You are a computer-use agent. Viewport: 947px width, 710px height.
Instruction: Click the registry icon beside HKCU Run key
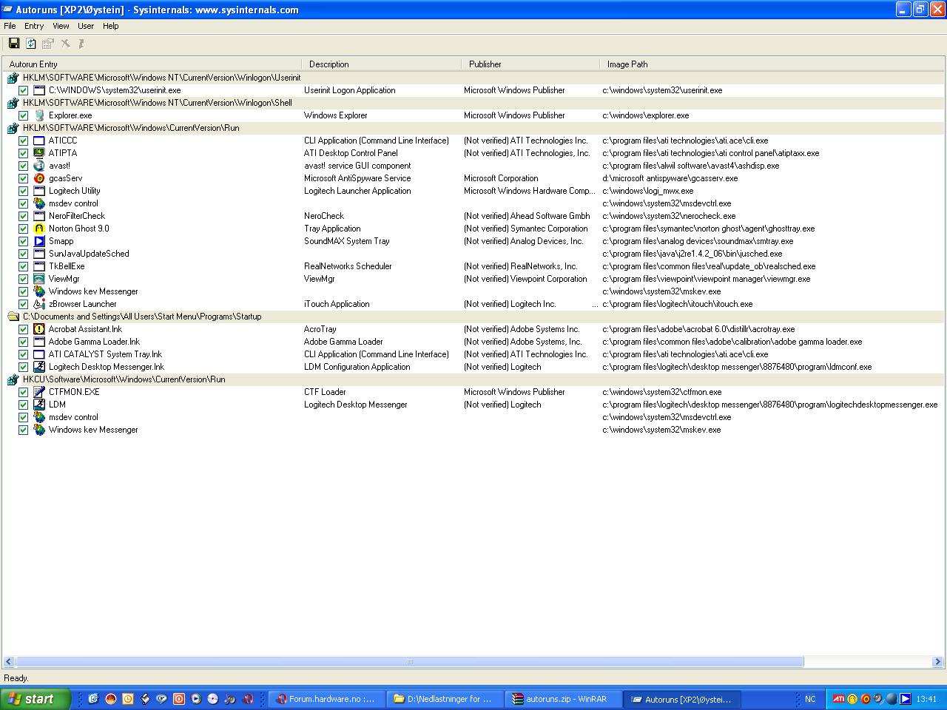pyautogui.click(x=13, y=379)
